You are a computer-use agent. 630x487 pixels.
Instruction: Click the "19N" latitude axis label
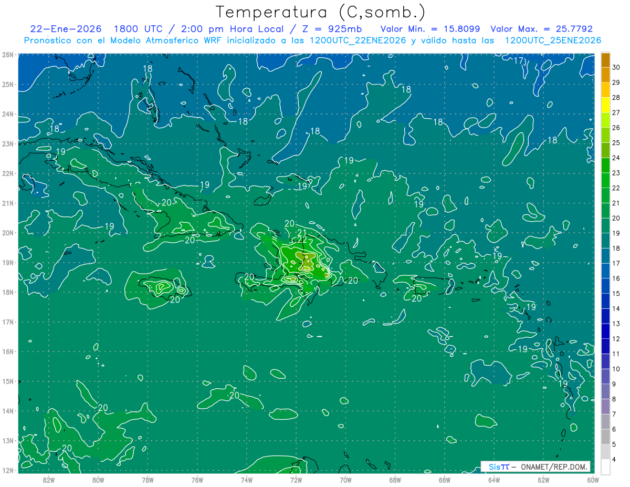(x=7, y=262)
